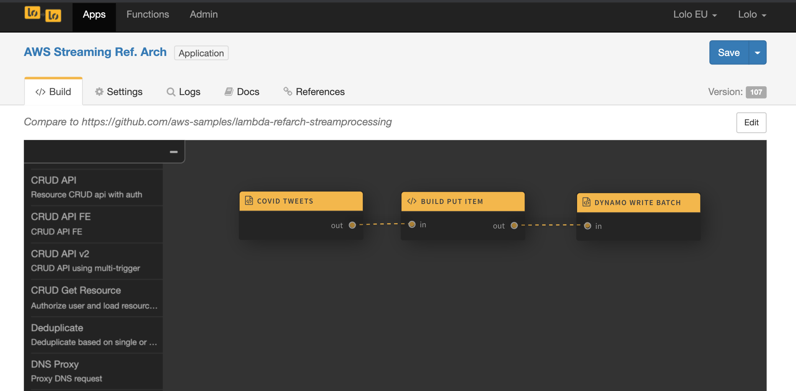Click the Build tab code icon

40,92
